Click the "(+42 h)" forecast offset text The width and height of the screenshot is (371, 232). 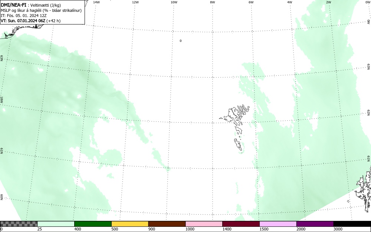pyautogui.click(x=53, y=21)
